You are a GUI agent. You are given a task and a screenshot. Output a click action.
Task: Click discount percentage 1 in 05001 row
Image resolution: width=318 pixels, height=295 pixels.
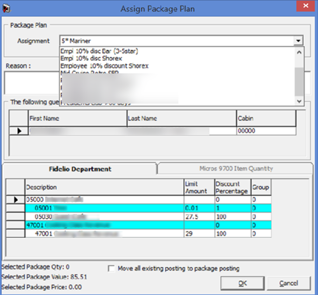233,208
